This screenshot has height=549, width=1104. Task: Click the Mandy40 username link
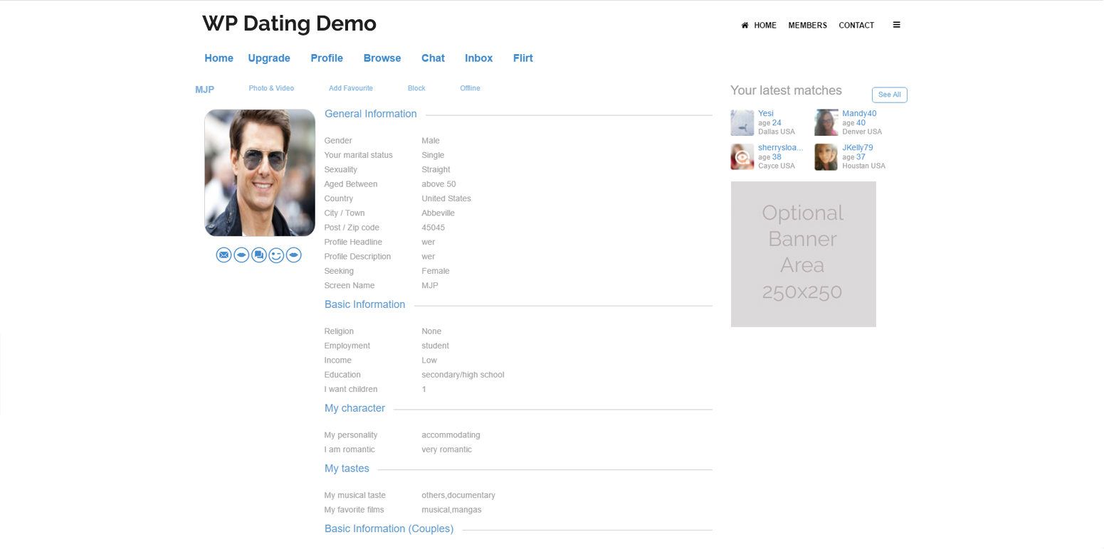click(859, 113)
